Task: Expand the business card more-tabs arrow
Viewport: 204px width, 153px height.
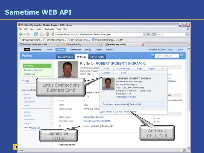Action: click(x=162, y=69)
